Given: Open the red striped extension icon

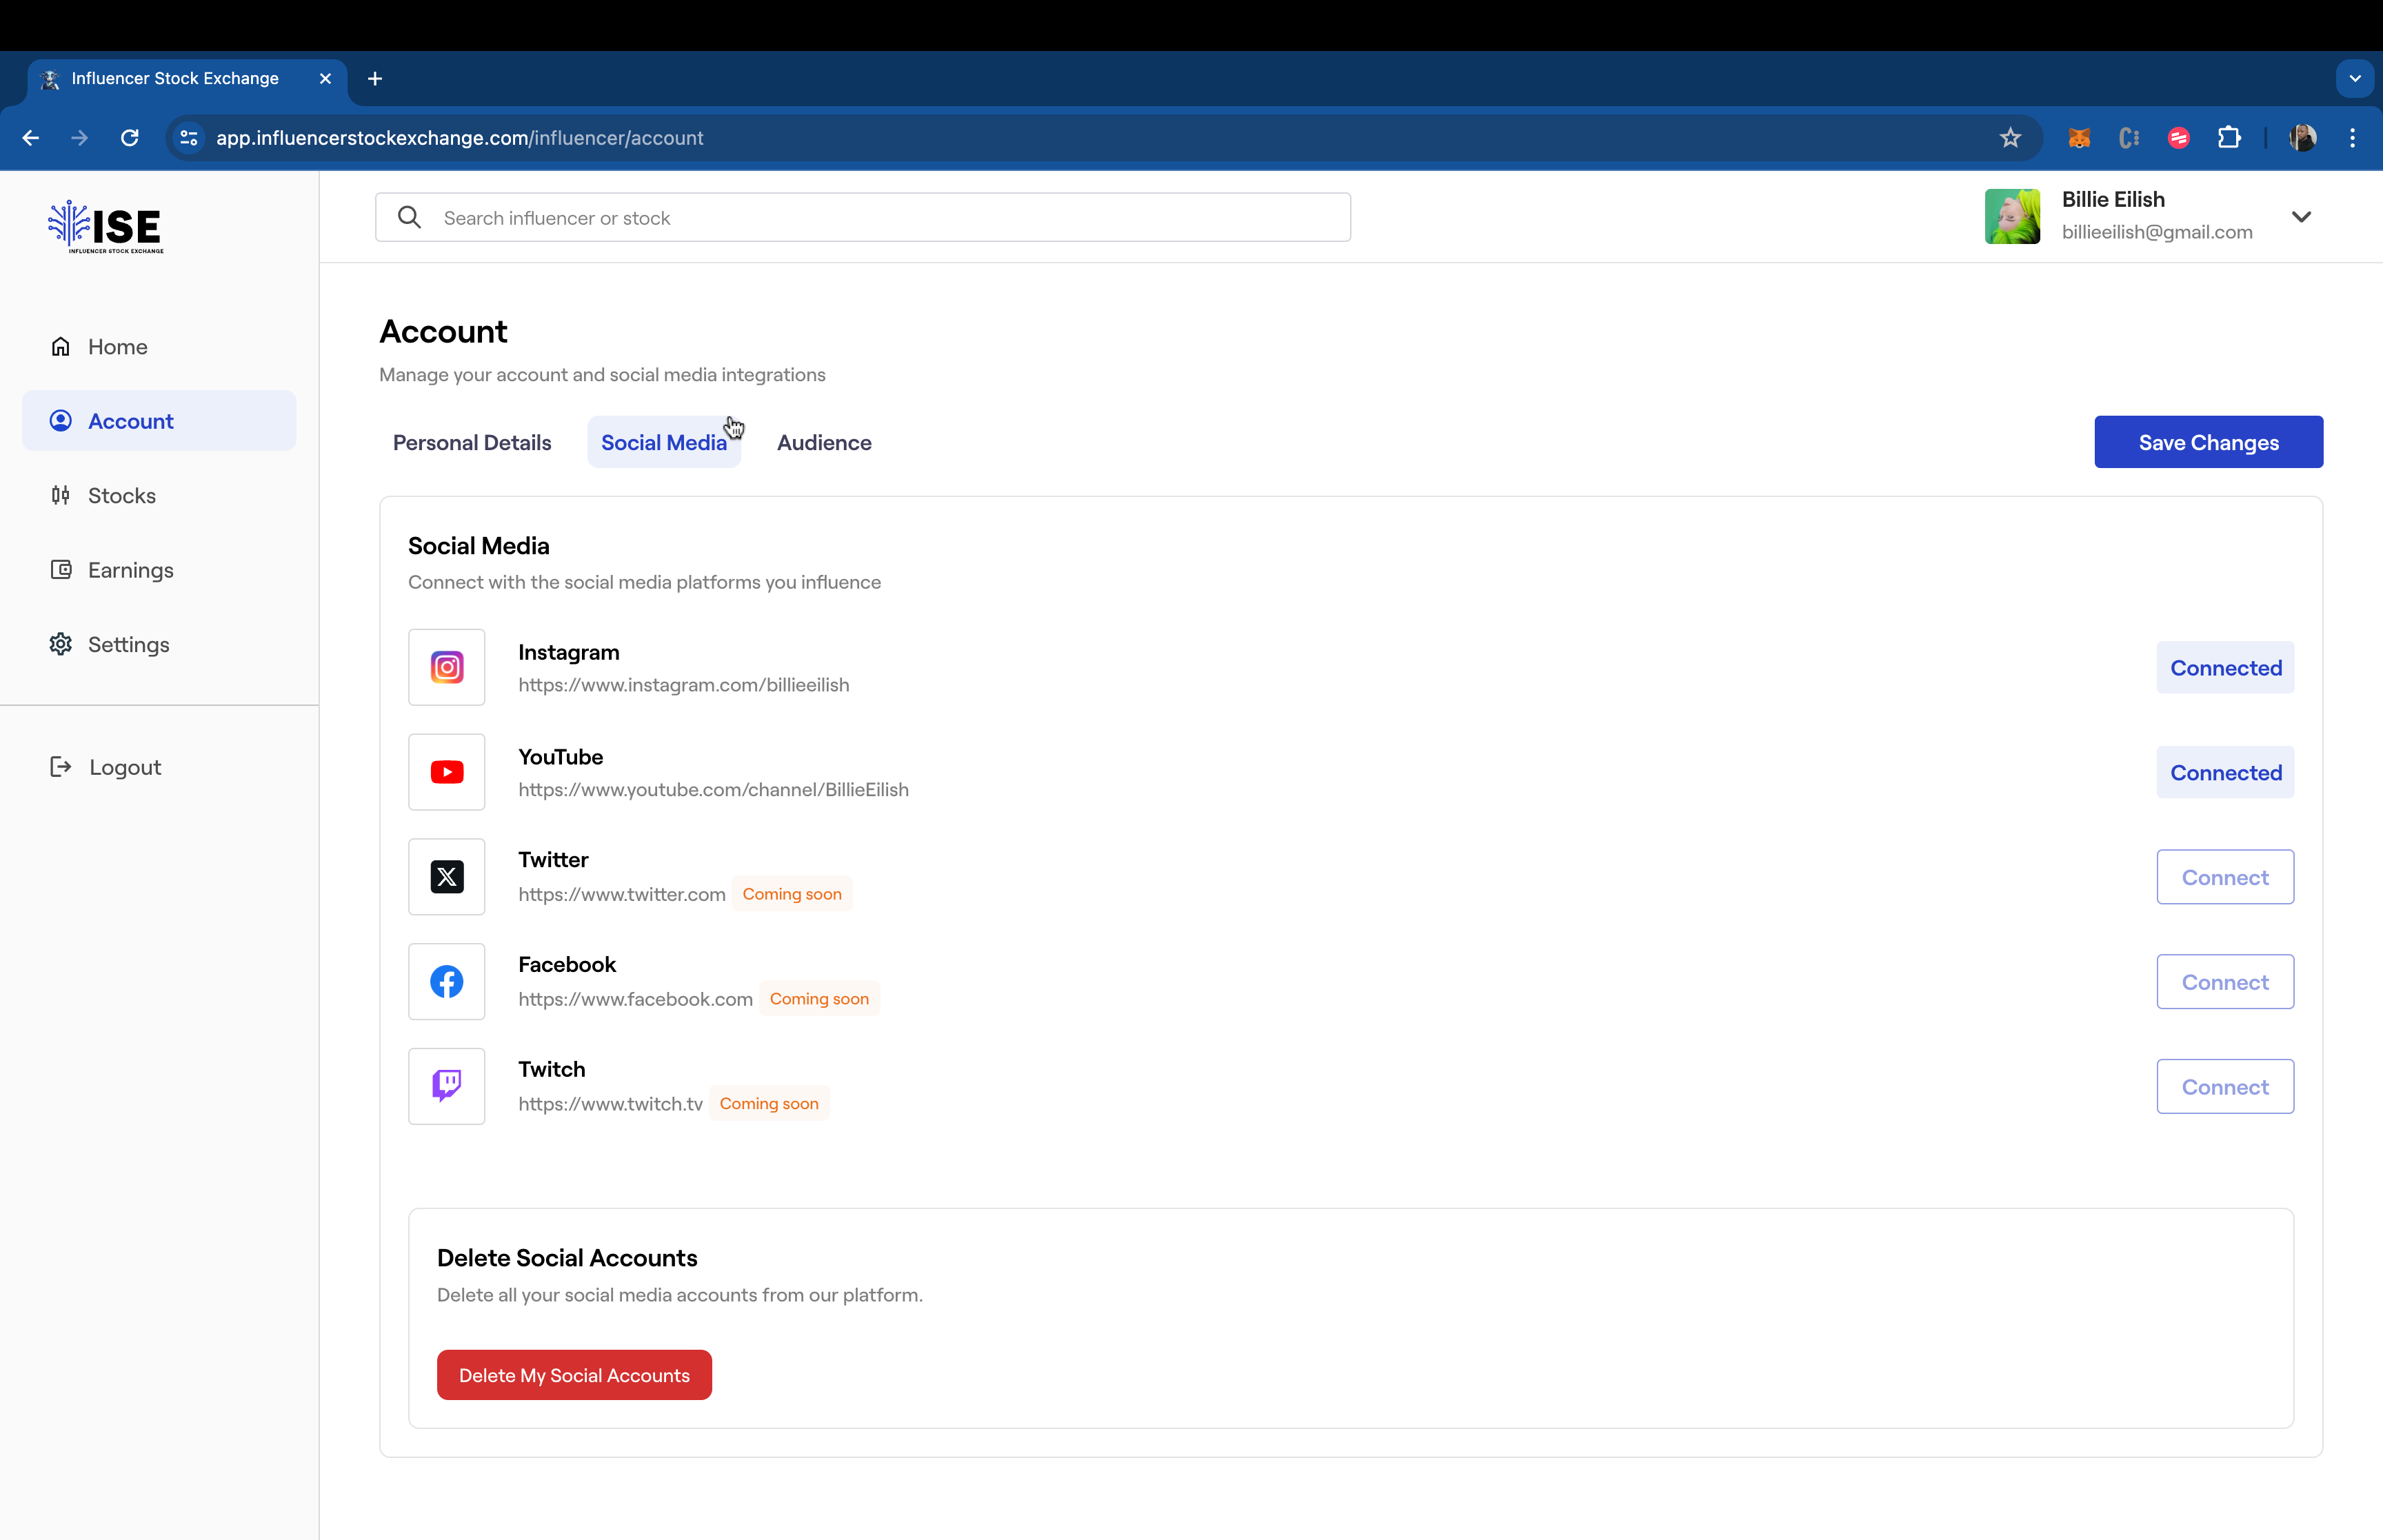Looking at the screenshot, I should (2179, 138).
